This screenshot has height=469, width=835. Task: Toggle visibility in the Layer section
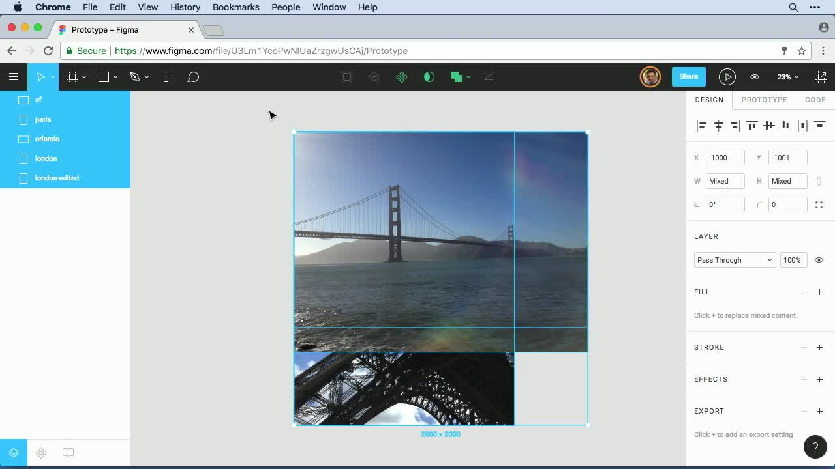point(819,259)
